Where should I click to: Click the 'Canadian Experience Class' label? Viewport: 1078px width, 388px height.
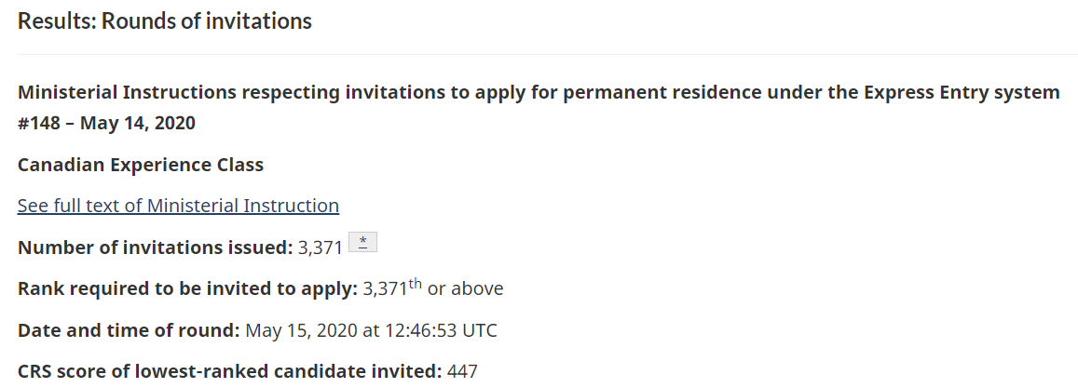[x=141, y=165]
